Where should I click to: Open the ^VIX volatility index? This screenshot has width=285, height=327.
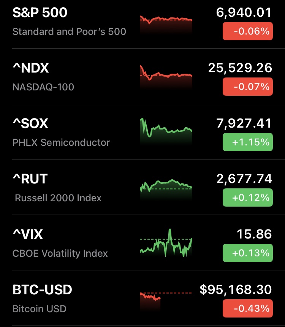(x=28, y=234)
